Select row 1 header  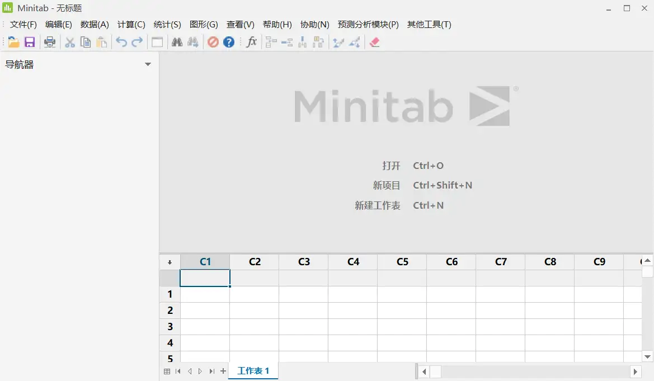click(170, 294)
